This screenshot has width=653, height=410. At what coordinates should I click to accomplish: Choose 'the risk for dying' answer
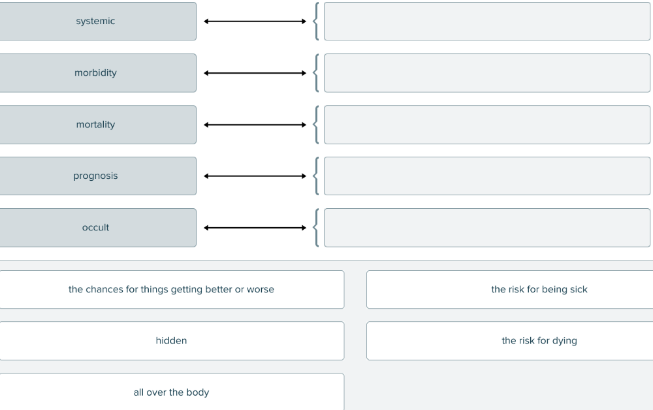point(539,341)
